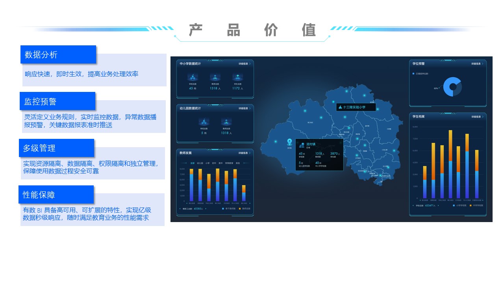Viewport: 504px width, 284px height.
Task: Click the 学生总数 icon in 中小学数据统计
Action: pyautogui.click(x=237, y=77)
